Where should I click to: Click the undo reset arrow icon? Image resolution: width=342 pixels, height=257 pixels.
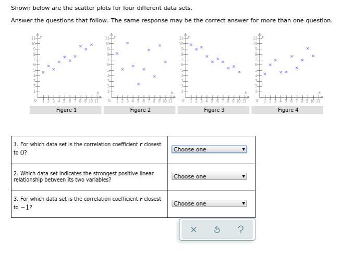pyautogui.click(x=217, y=229)
